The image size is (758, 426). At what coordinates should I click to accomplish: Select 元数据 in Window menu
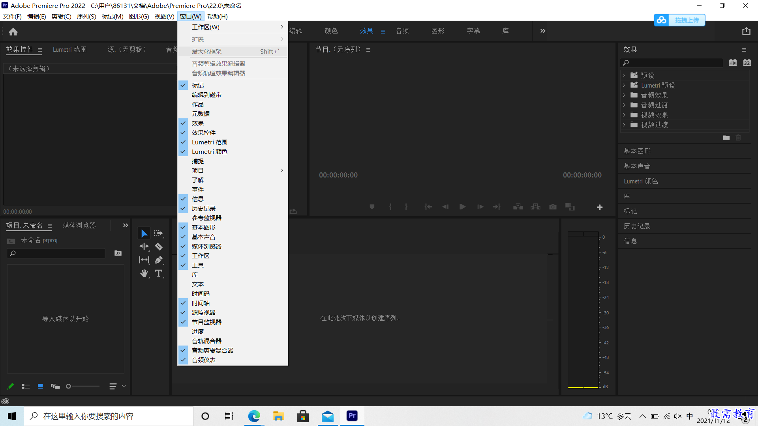click(x=233, y=114)
